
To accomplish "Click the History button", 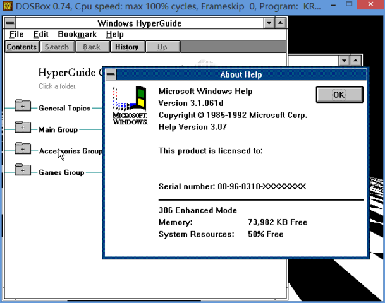I will click(x=126, y=47).
